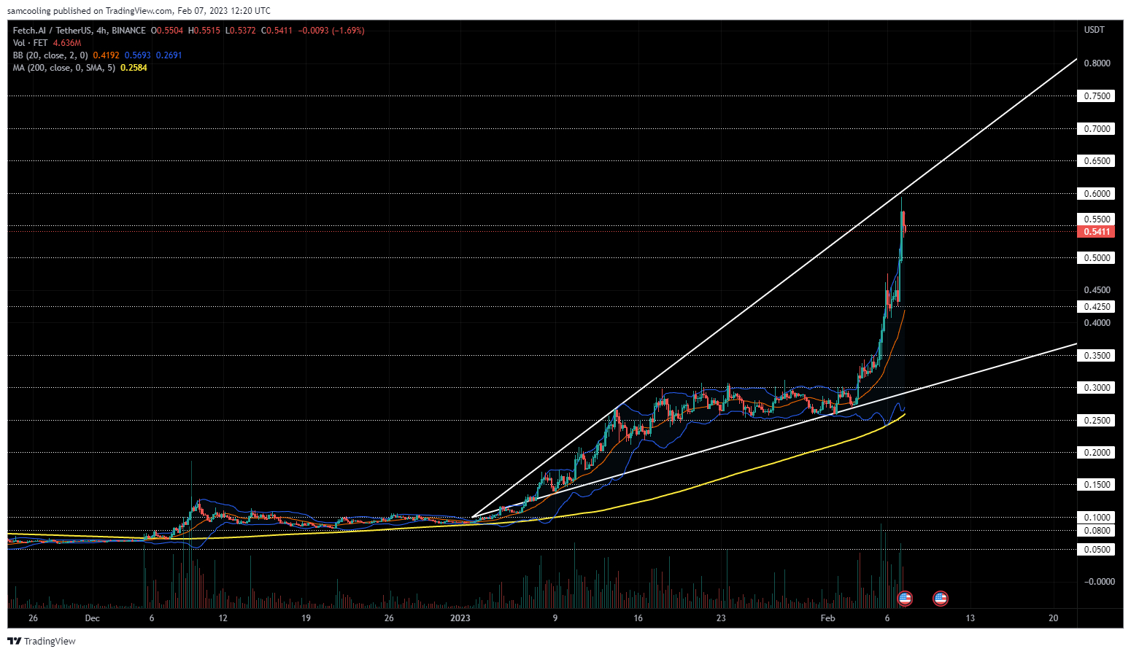
Task: Select the MA (200, close, 0, SMA, 5) label
Action: pos(64,68)
